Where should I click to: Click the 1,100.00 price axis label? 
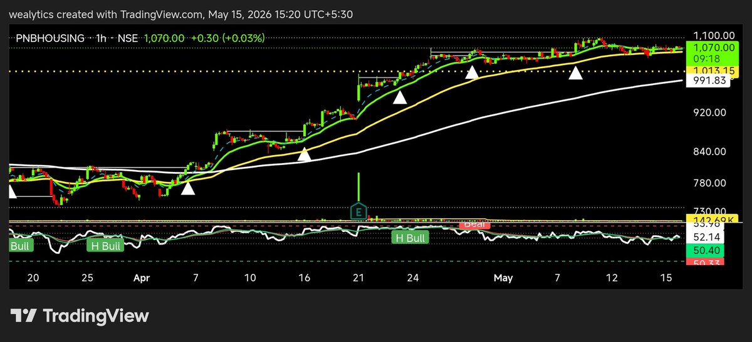pos(714,36)
